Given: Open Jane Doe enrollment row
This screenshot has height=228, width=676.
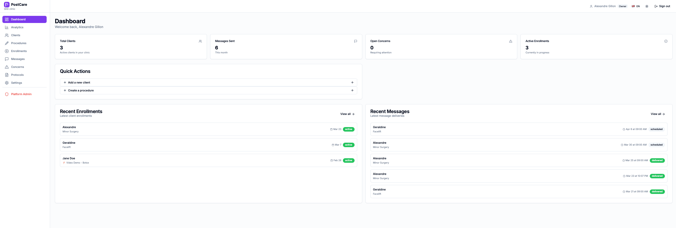Looking at the screenshot, I should coord(208,160).
